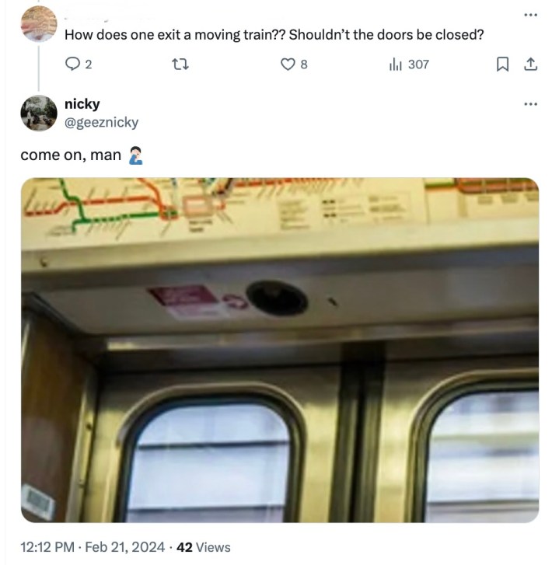Click the retweet arrows icon
The width and height of the screenshot is (552, 565).
point(180,65)
